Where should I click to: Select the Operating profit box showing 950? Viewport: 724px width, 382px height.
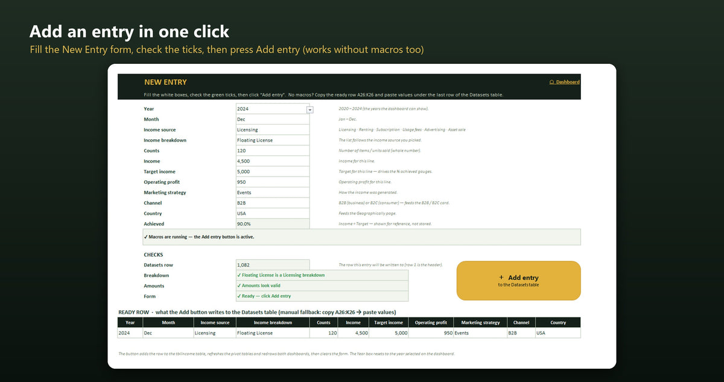click(273, 182)
